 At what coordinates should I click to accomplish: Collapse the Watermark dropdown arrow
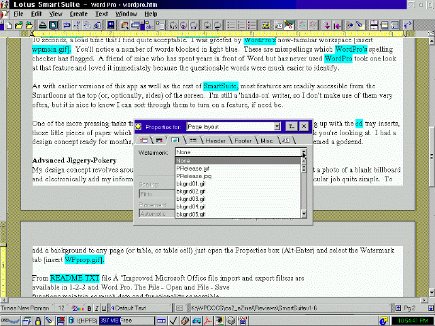point(304,152)
